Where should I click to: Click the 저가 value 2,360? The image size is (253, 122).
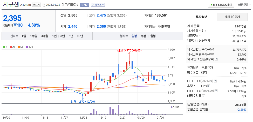(101, 27)
